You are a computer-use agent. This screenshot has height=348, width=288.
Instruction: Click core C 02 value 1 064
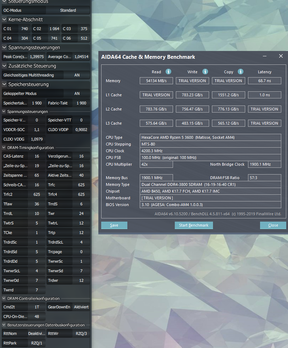(54, 29)
